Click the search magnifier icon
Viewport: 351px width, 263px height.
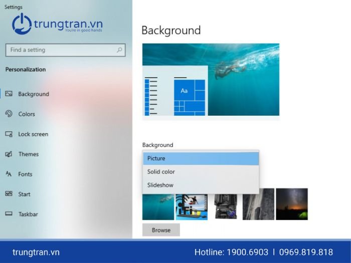pos(119,50)
